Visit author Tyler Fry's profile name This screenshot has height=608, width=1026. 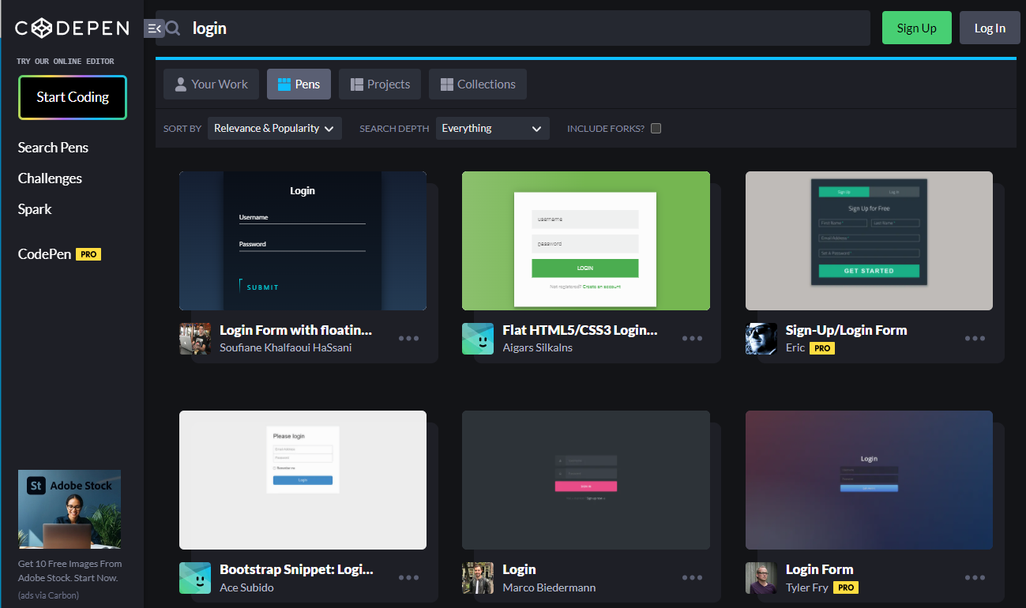tap(806, 587)
